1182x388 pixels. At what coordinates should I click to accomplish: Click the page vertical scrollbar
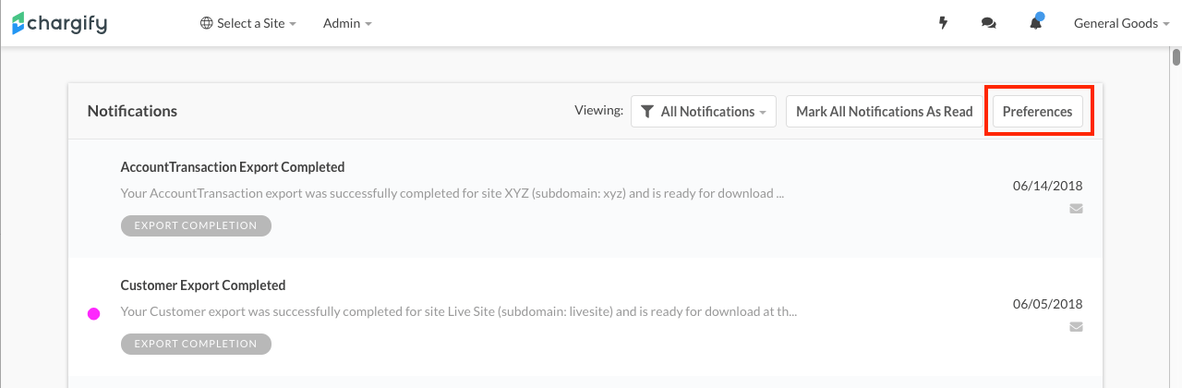[x=1176, y=185]
